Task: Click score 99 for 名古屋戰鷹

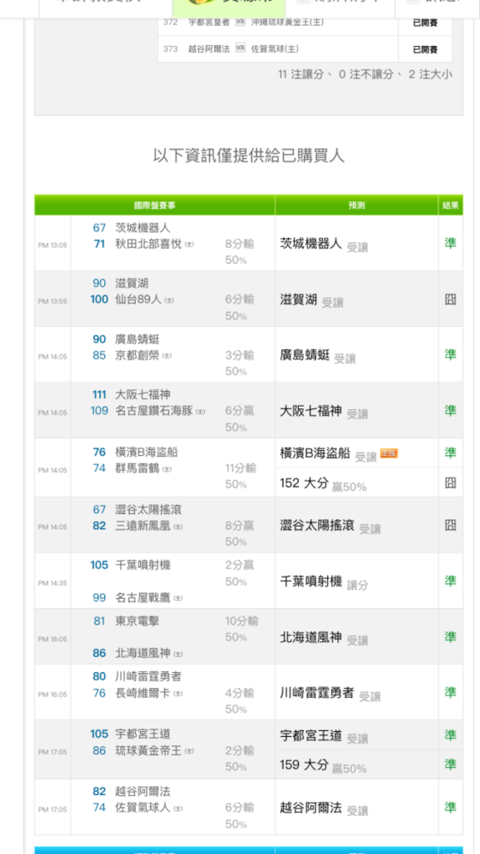Action: tap(99, 598)
